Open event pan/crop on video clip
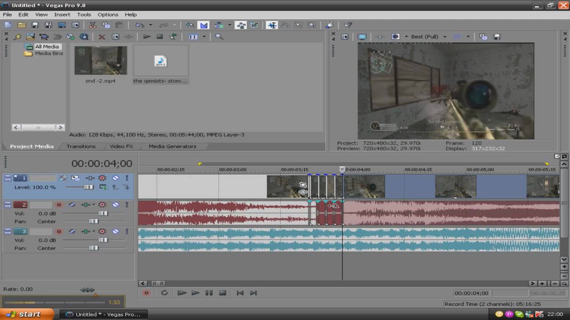Image resolution: width=570 pixels, height=320 pixels. coord(303,185)
